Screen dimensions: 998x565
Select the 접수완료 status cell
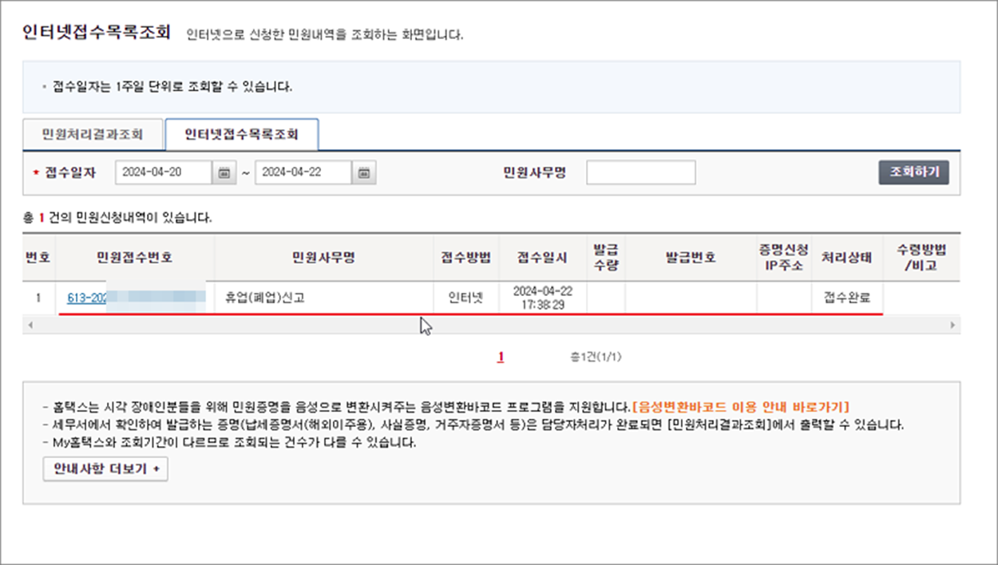point(847,299)
